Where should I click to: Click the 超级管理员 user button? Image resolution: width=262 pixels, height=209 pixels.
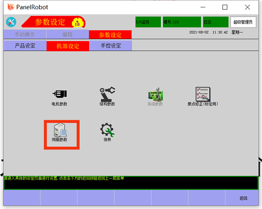[x=243, y=22]
